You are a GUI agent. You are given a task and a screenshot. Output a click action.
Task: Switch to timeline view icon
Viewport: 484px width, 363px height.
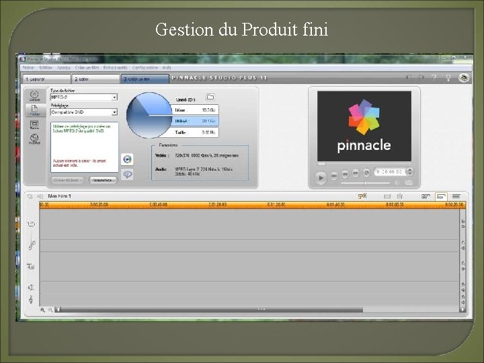[441, 196]
